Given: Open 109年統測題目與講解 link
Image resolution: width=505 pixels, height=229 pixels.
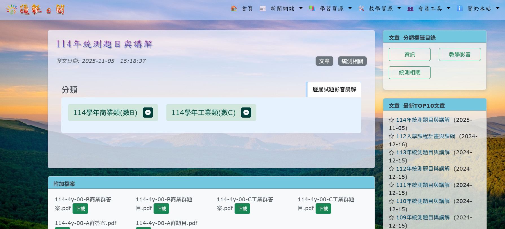Looking at the screenshot, I should pos(423,217).
